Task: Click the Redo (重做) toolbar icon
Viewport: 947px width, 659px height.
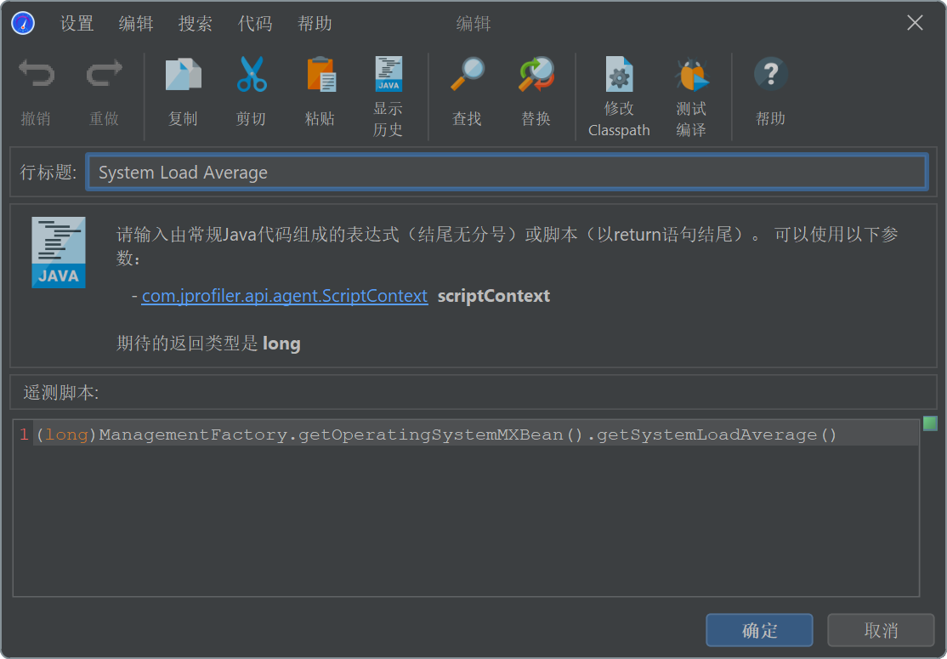Action: [104, 75]
